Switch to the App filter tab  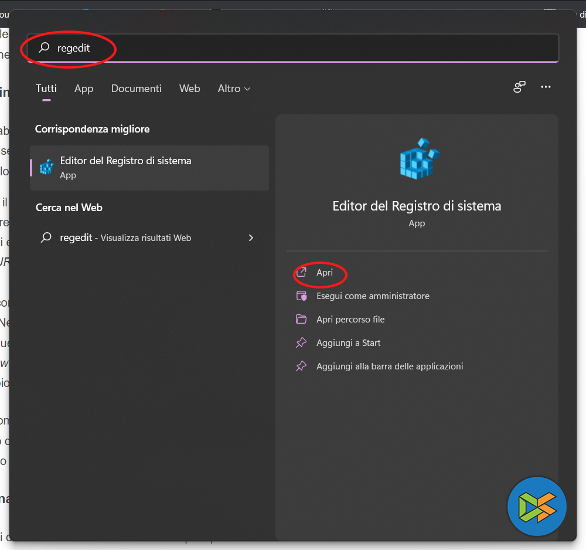(x=84, y=89)
